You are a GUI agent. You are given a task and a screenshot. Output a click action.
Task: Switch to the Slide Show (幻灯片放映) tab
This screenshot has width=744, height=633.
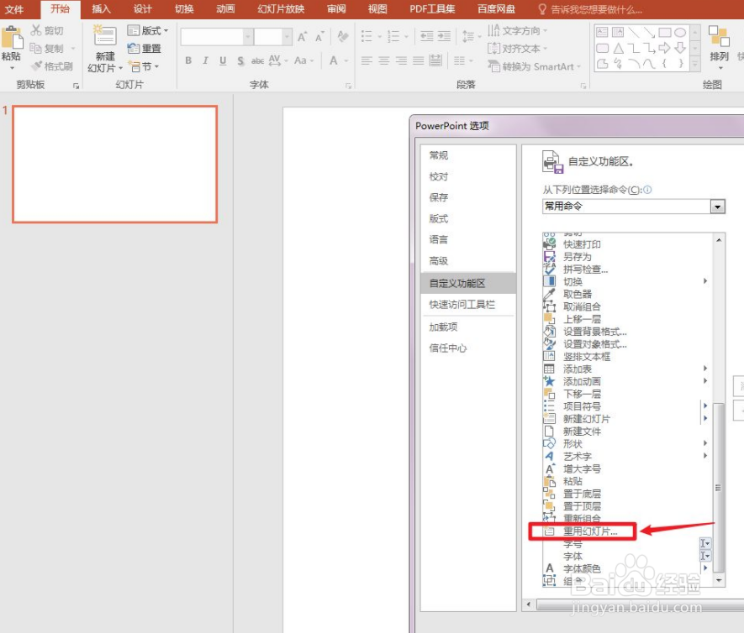[x=281, y=9]
